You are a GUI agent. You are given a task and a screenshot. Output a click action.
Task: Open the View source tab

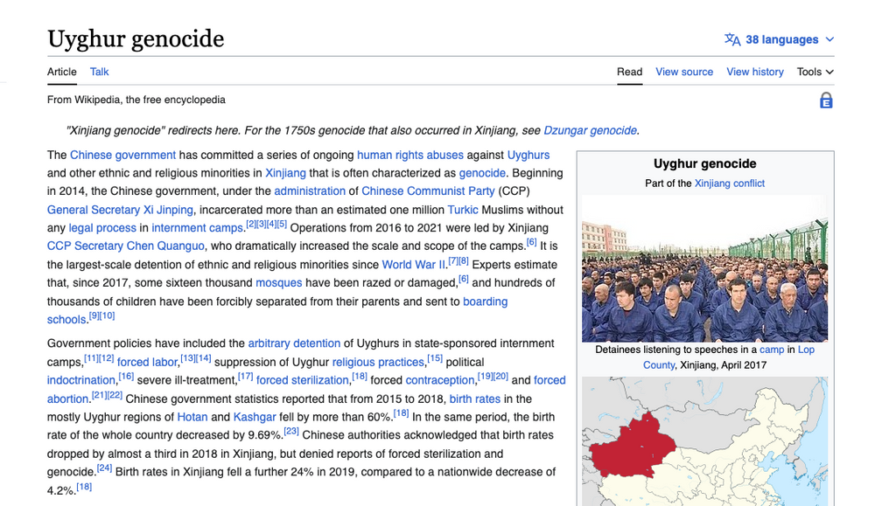tap(684, 72)
